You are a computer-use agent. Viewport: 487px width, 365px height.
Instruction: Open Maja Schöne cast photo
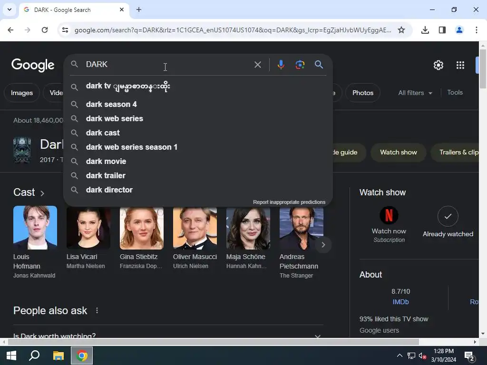[x=248, y=228]
